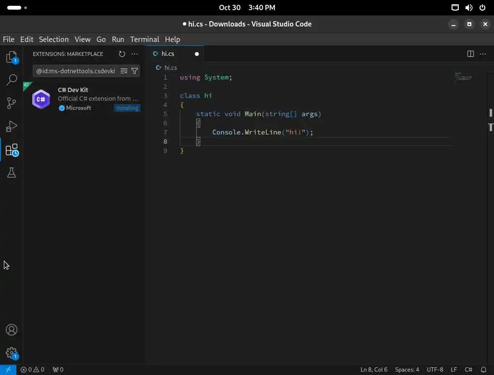
Task: Click the screen keyboard tray icon
Action: (455, 8)
